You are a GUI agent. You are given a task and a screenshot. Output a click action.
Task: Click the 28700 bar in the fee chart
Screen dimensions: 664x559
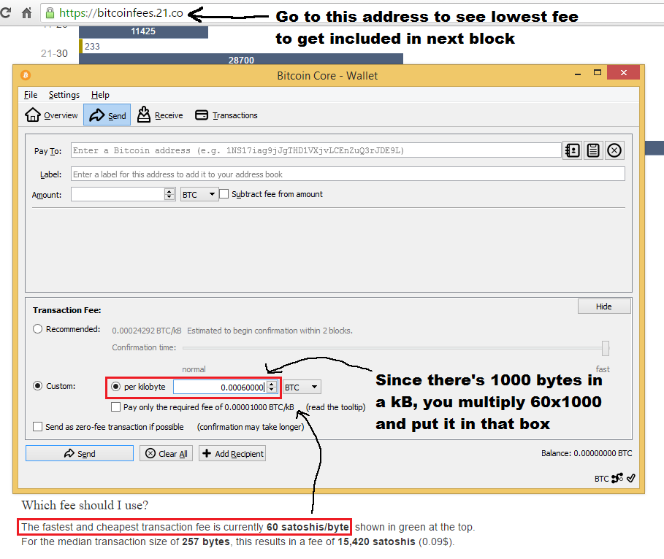point(241,59)
